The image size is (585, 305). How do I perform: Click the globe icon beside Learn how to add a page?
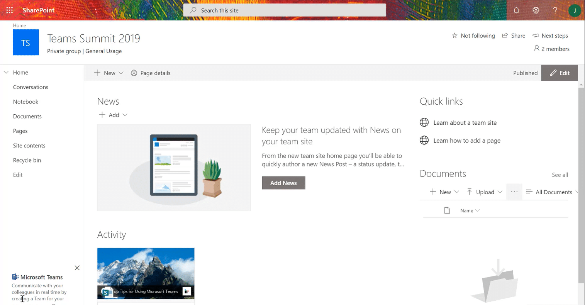(x=424, y=140)
